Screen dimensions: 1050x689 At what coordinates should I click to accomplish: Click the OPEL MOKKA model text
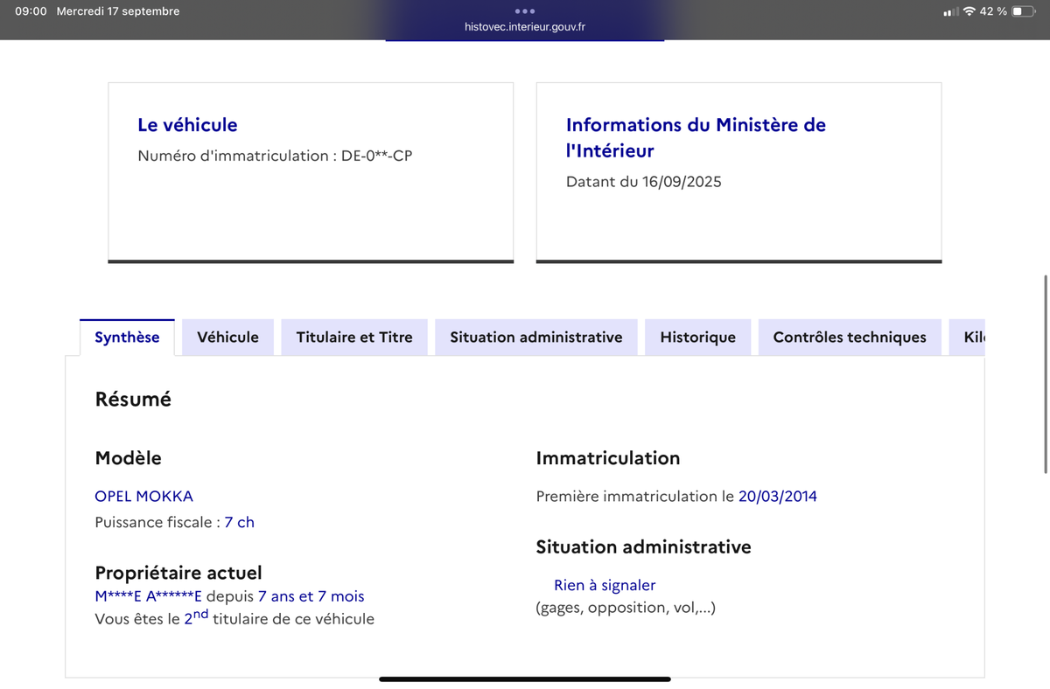(143, 496)
